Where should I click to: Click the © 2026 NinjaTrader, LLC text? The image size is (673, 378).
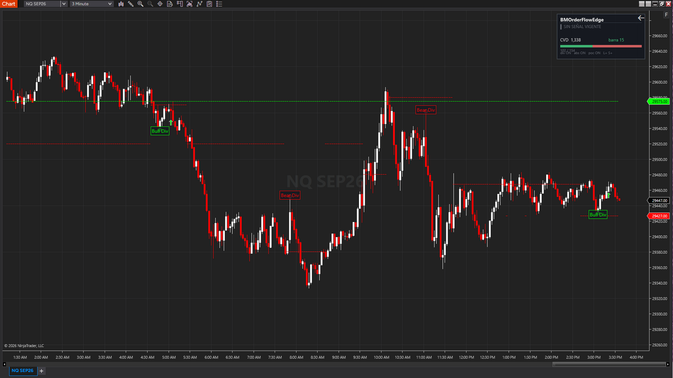[24, 345]
